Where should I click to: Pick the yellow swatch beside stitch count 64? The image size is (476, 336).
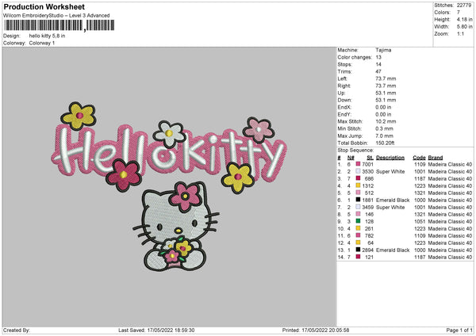(358, 242)
